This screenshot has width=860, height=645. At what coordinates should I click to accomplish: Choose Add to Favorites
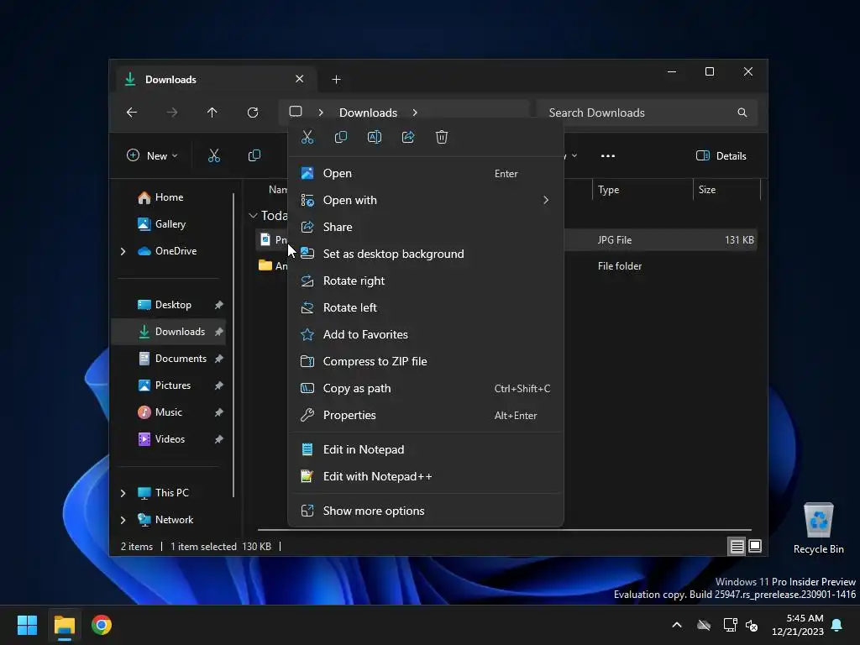tap(426, 334)
